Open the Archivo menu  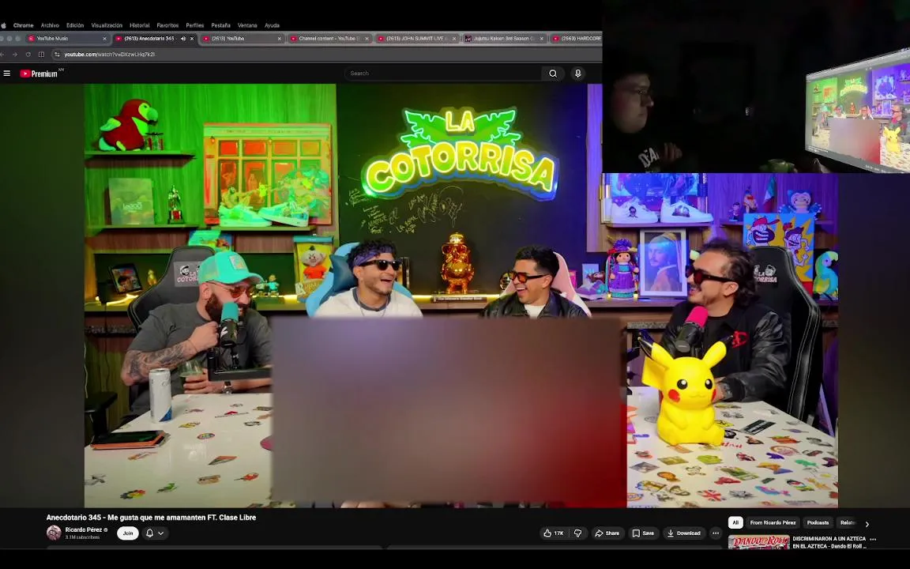[x=50, y=25]
